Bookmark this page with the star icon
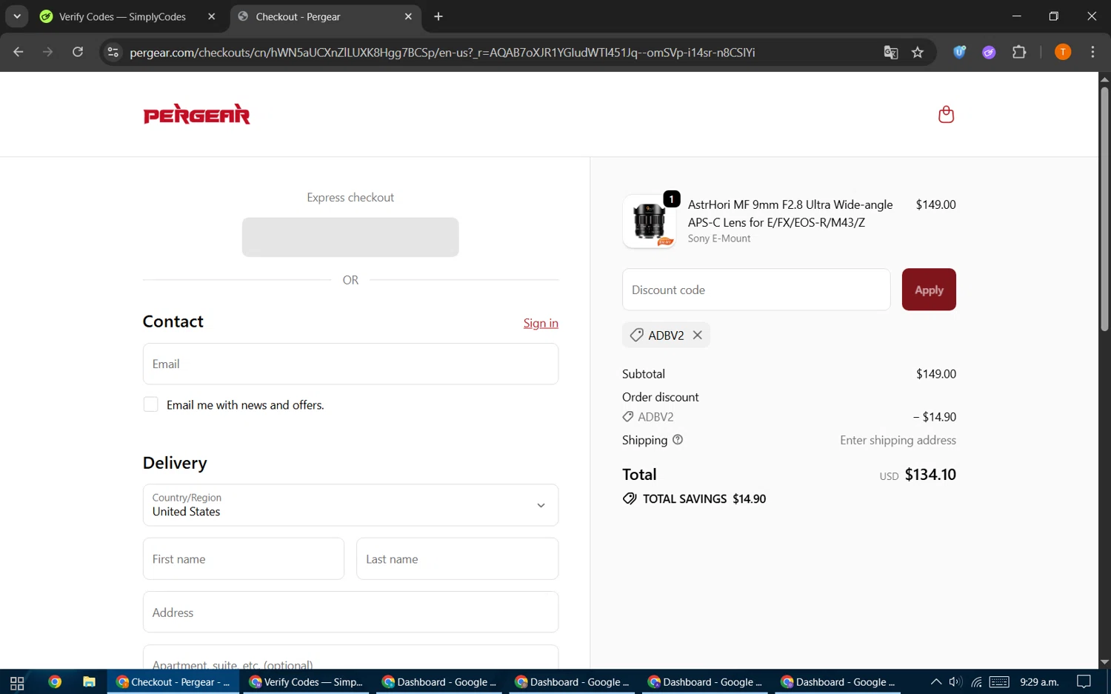 coord(918,52)
